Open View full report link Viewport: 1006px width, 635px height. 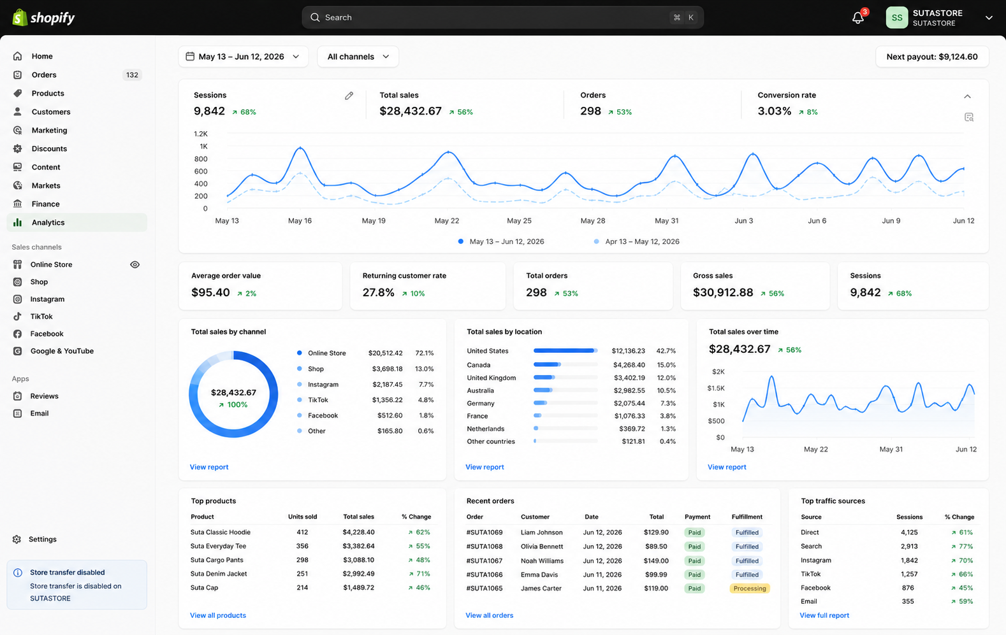824,615
